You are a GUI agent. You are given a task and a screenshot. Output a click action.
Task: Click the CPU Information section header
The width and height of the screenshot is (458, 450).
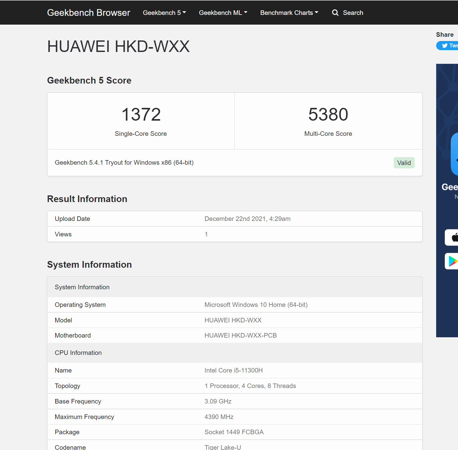[x=78, y=353]
